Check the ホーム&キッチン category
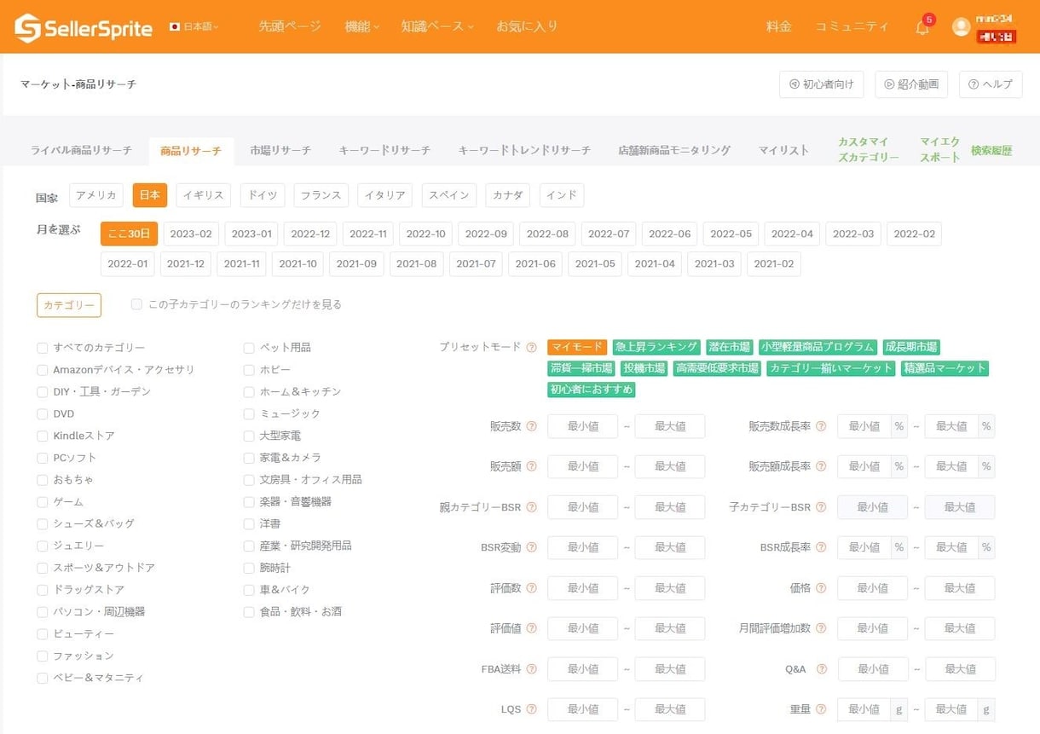Viewport: 1040px width, 734px height. (249, 392)
